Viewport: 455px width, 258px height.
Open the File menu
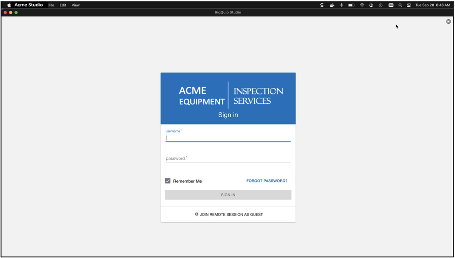click(51, 5)
